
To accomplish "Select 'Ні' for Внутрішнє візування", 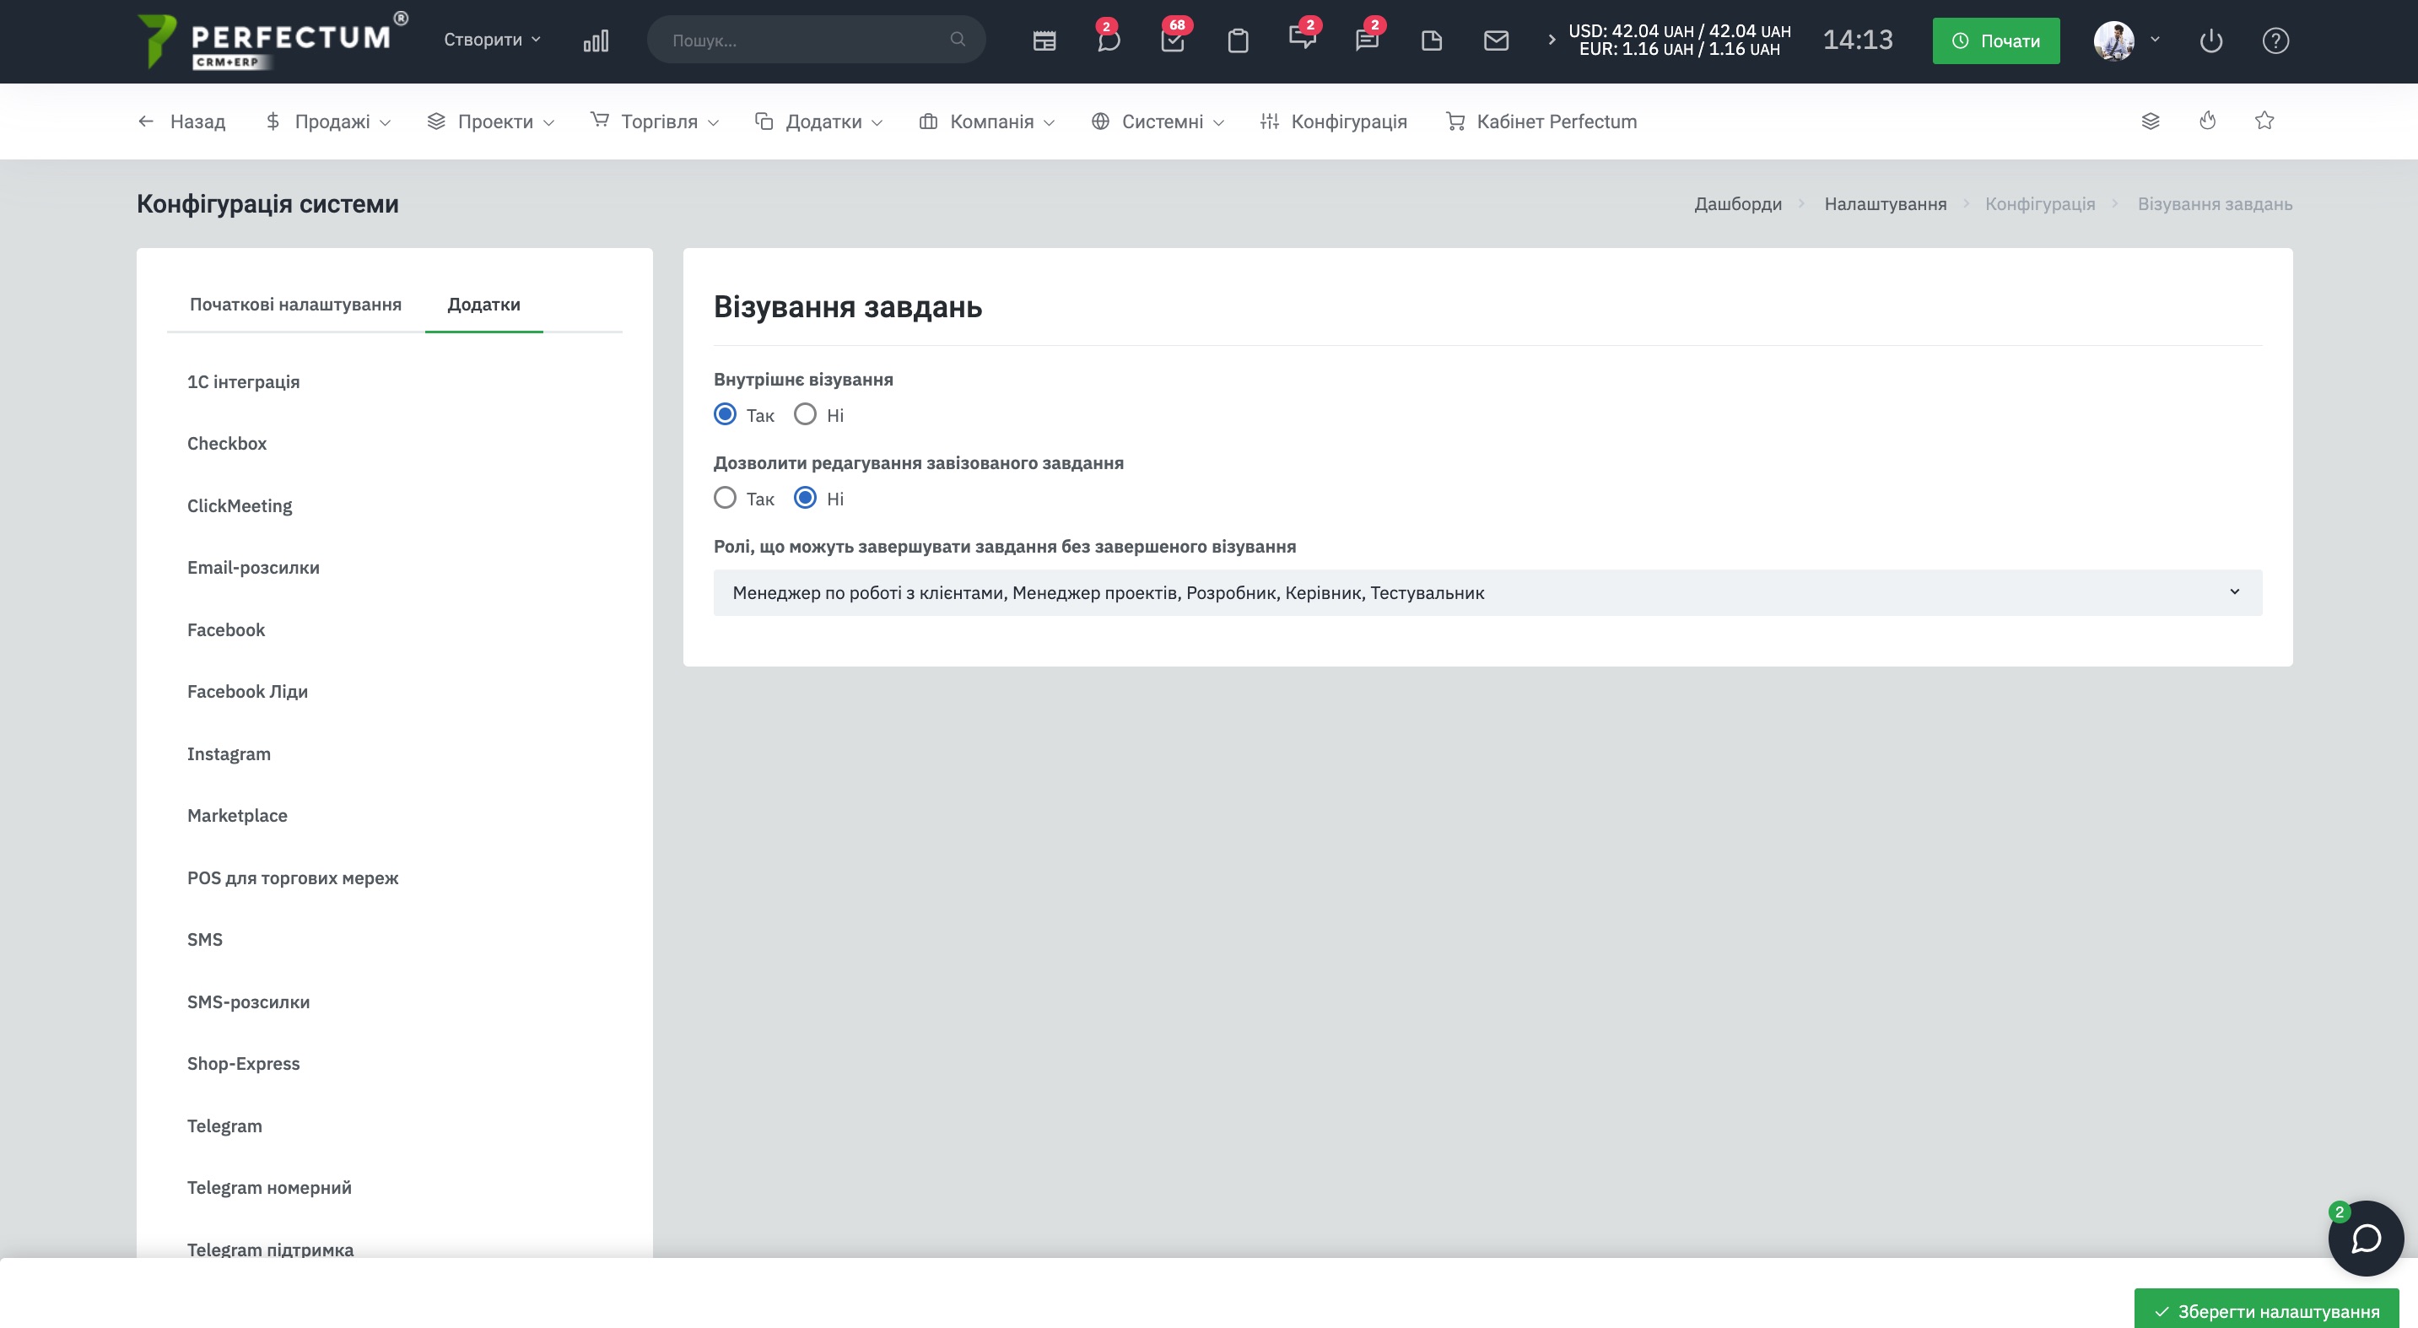I will pos(806,415).
